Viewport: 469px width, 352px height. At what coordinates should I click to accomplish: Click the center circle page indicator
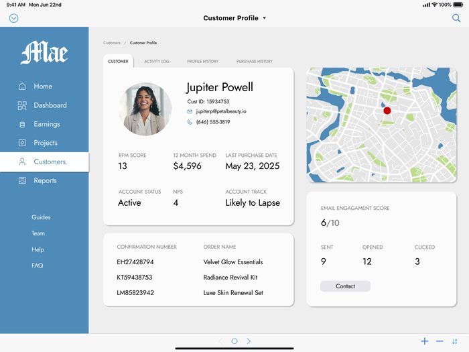234,341
